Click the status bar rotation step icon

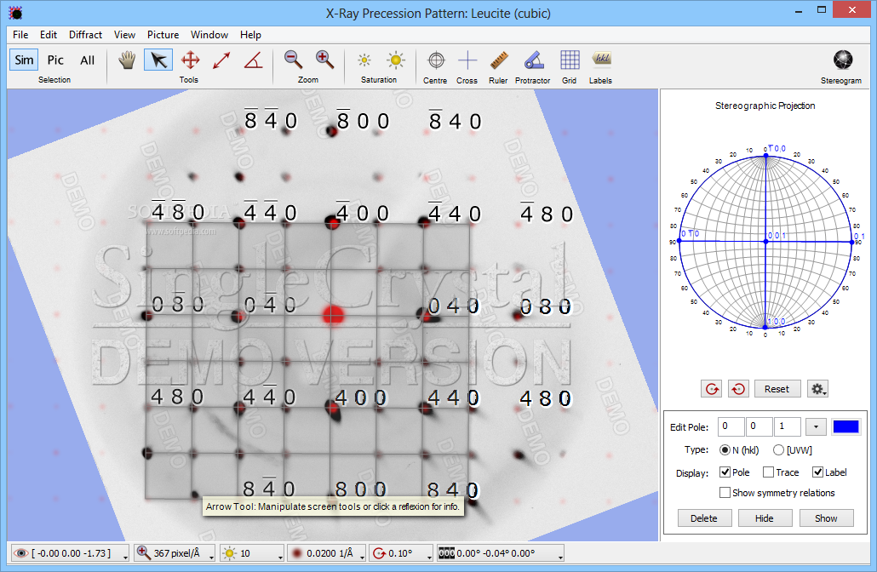(379, 553)
